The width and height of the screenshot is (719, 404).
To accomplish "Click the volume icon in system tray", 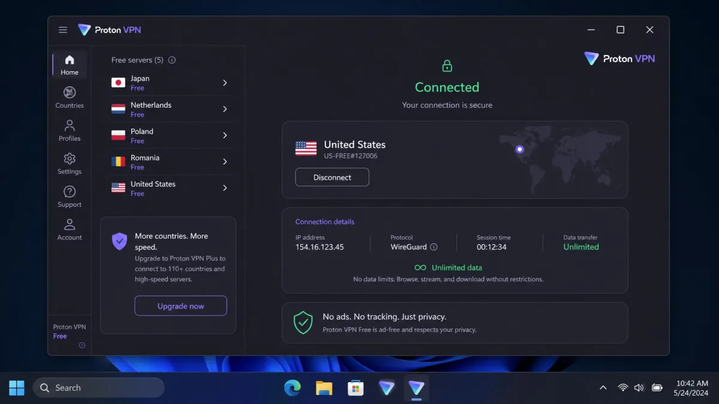I will click(639, 388).
